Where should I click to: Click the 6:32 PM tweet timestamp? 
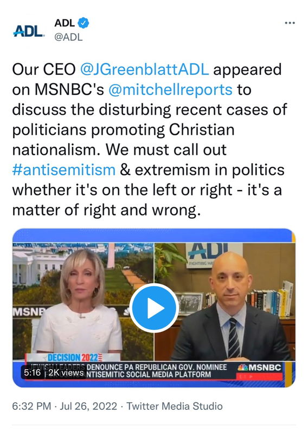[x=31, y=406]
